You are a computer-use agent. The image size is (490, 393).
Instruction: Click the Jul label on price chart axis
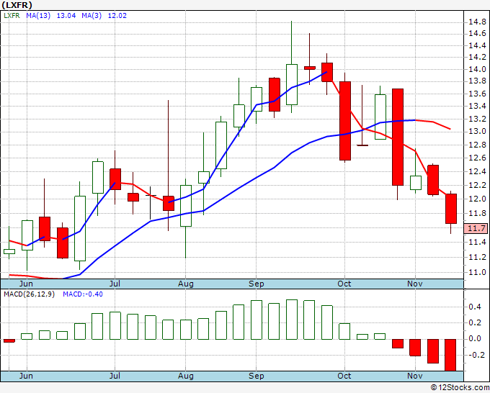[115, 284]
